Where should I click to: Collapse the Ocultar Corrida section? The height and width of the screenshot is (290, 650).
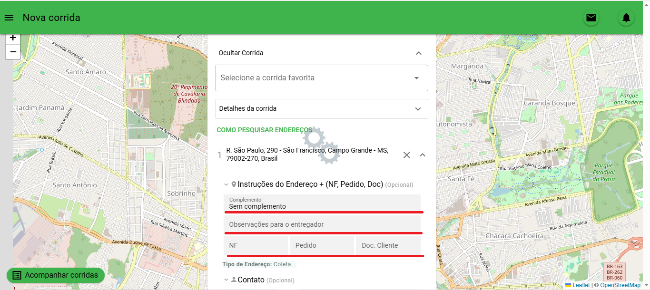coord(419,53)
